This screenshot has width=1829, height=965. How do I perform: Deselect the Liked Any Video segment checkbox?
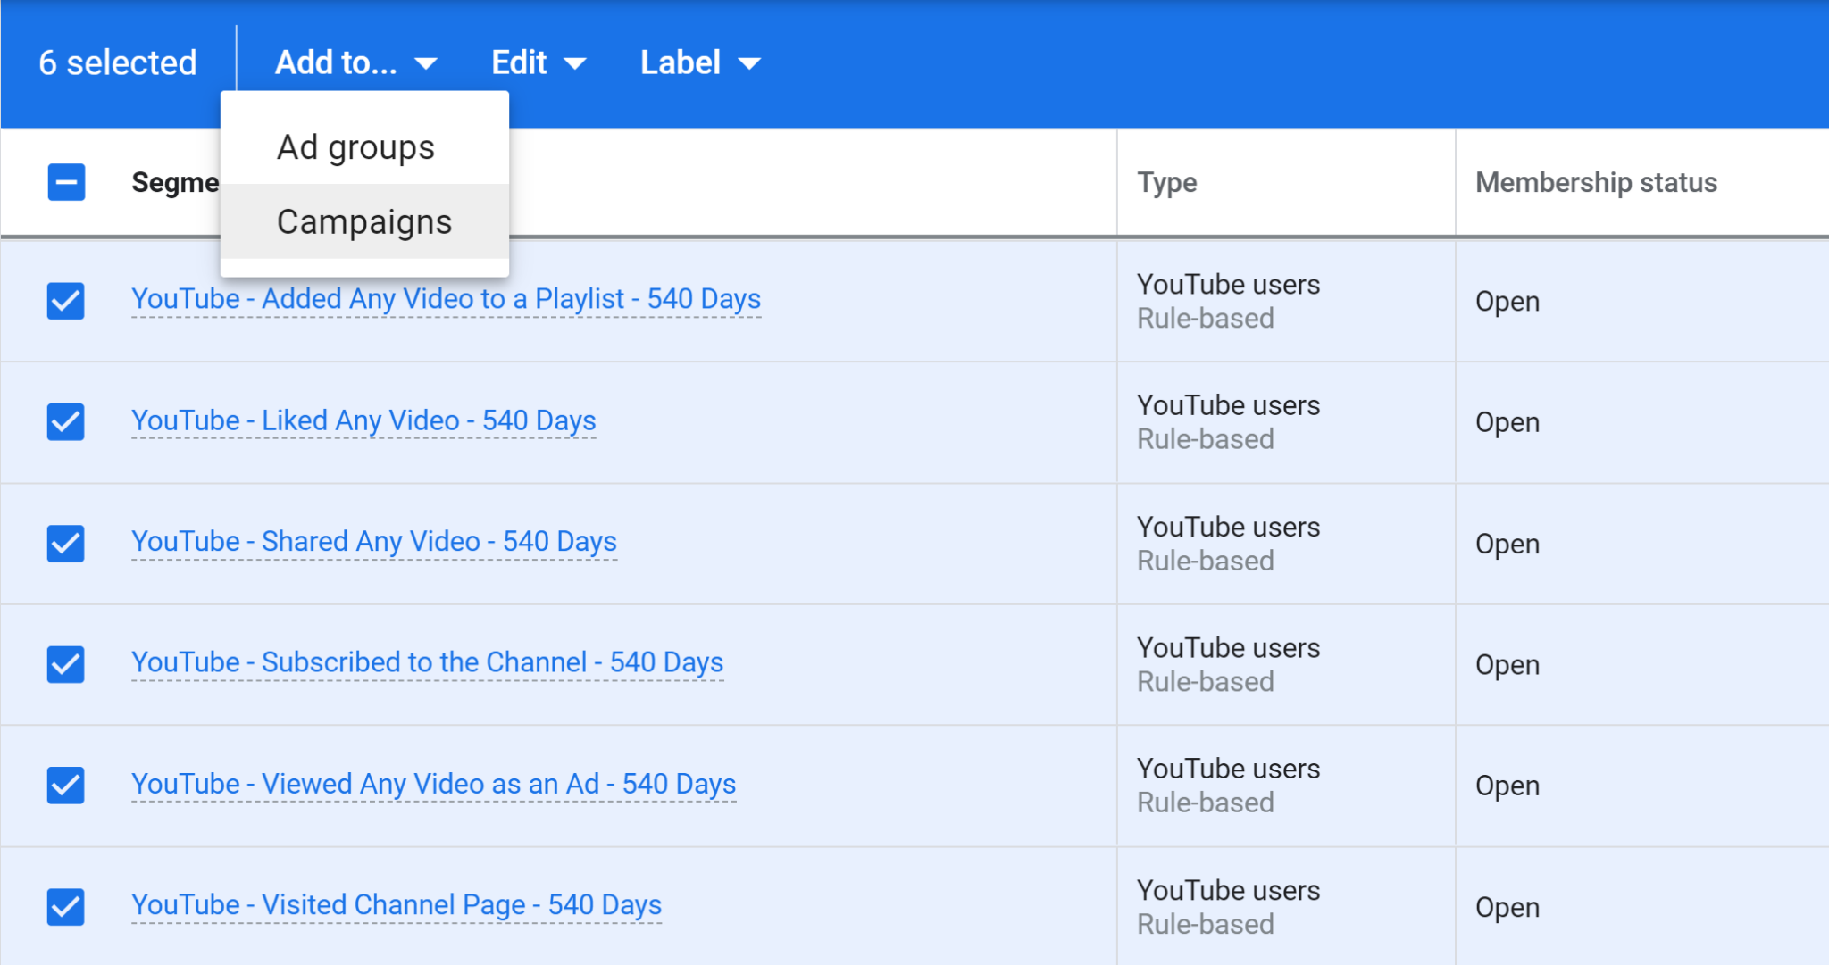click(65, 421)
